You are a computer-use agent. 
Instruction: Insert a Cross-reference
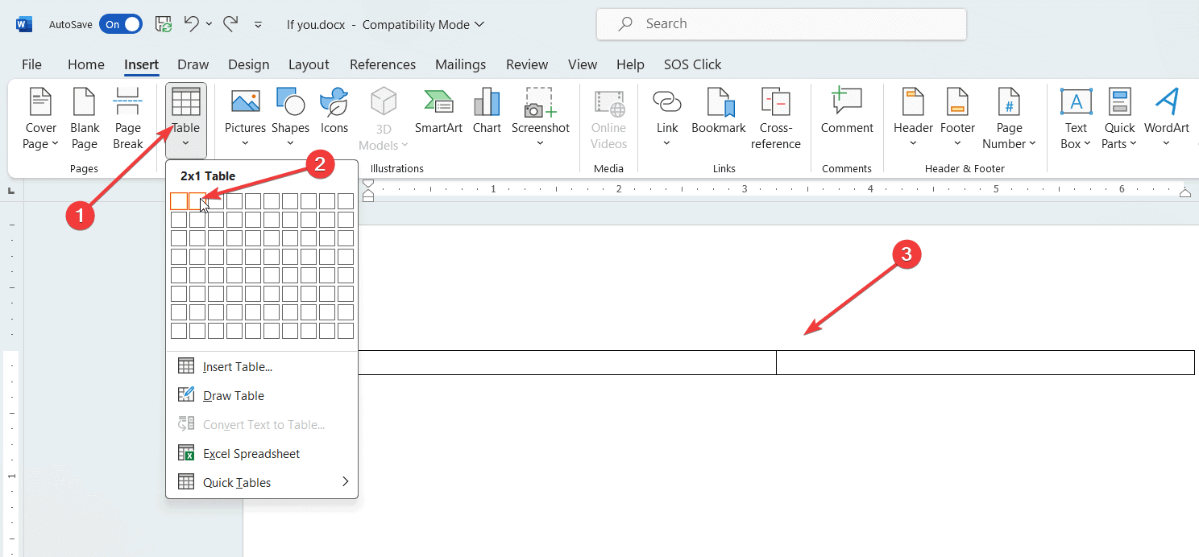[x=776, y=119]
